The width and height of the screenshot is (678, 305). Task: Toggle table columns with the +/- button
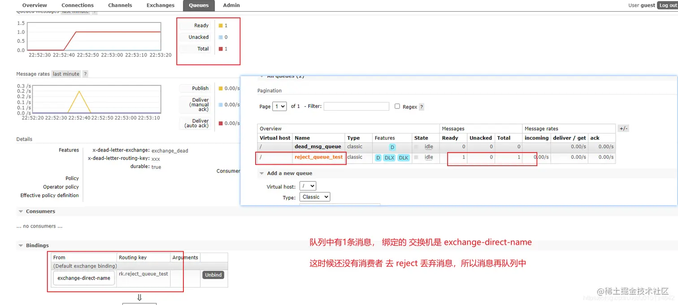point(623,129)
